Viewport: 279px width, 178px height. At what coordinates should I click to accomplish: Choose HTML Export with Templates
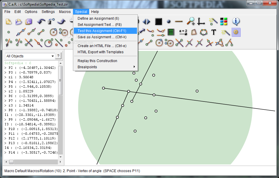coord(105,52)
